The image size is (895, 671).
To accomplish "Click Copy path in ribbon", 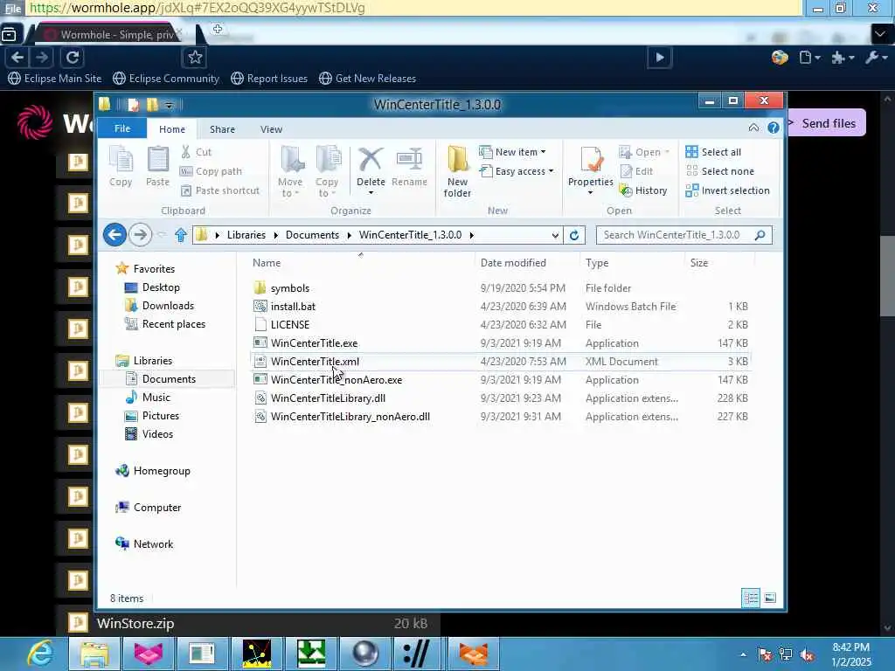I will (211, 171).
